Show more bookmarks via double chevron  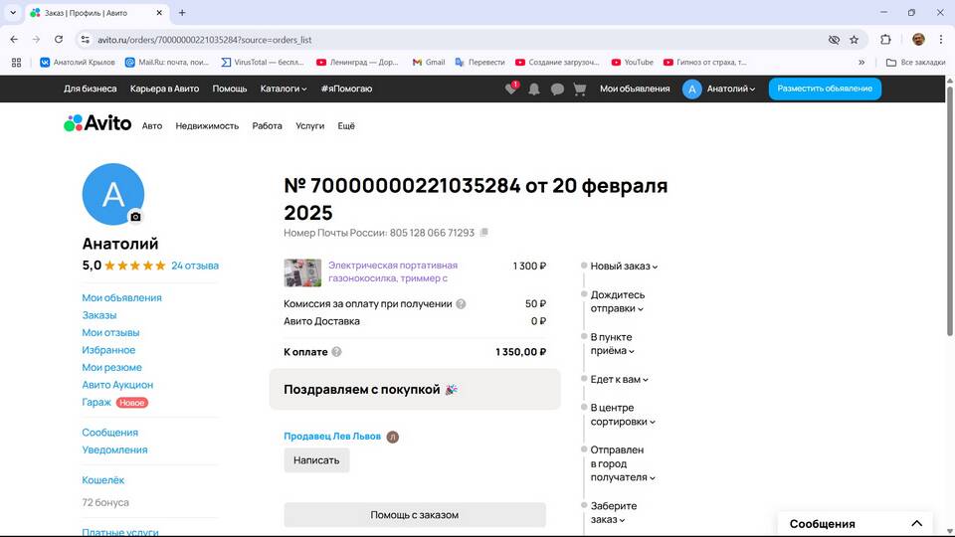pyautogui.click(x=861, y=62)
